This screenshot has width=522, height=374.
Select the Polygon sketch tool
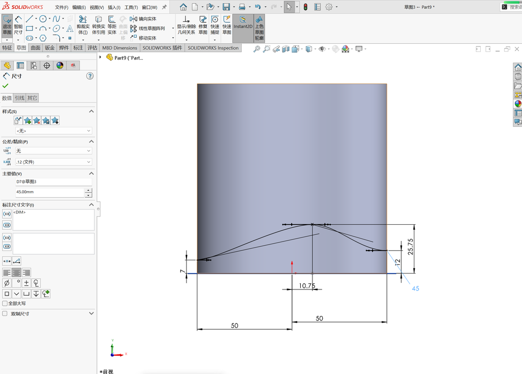tap(43, 38)
